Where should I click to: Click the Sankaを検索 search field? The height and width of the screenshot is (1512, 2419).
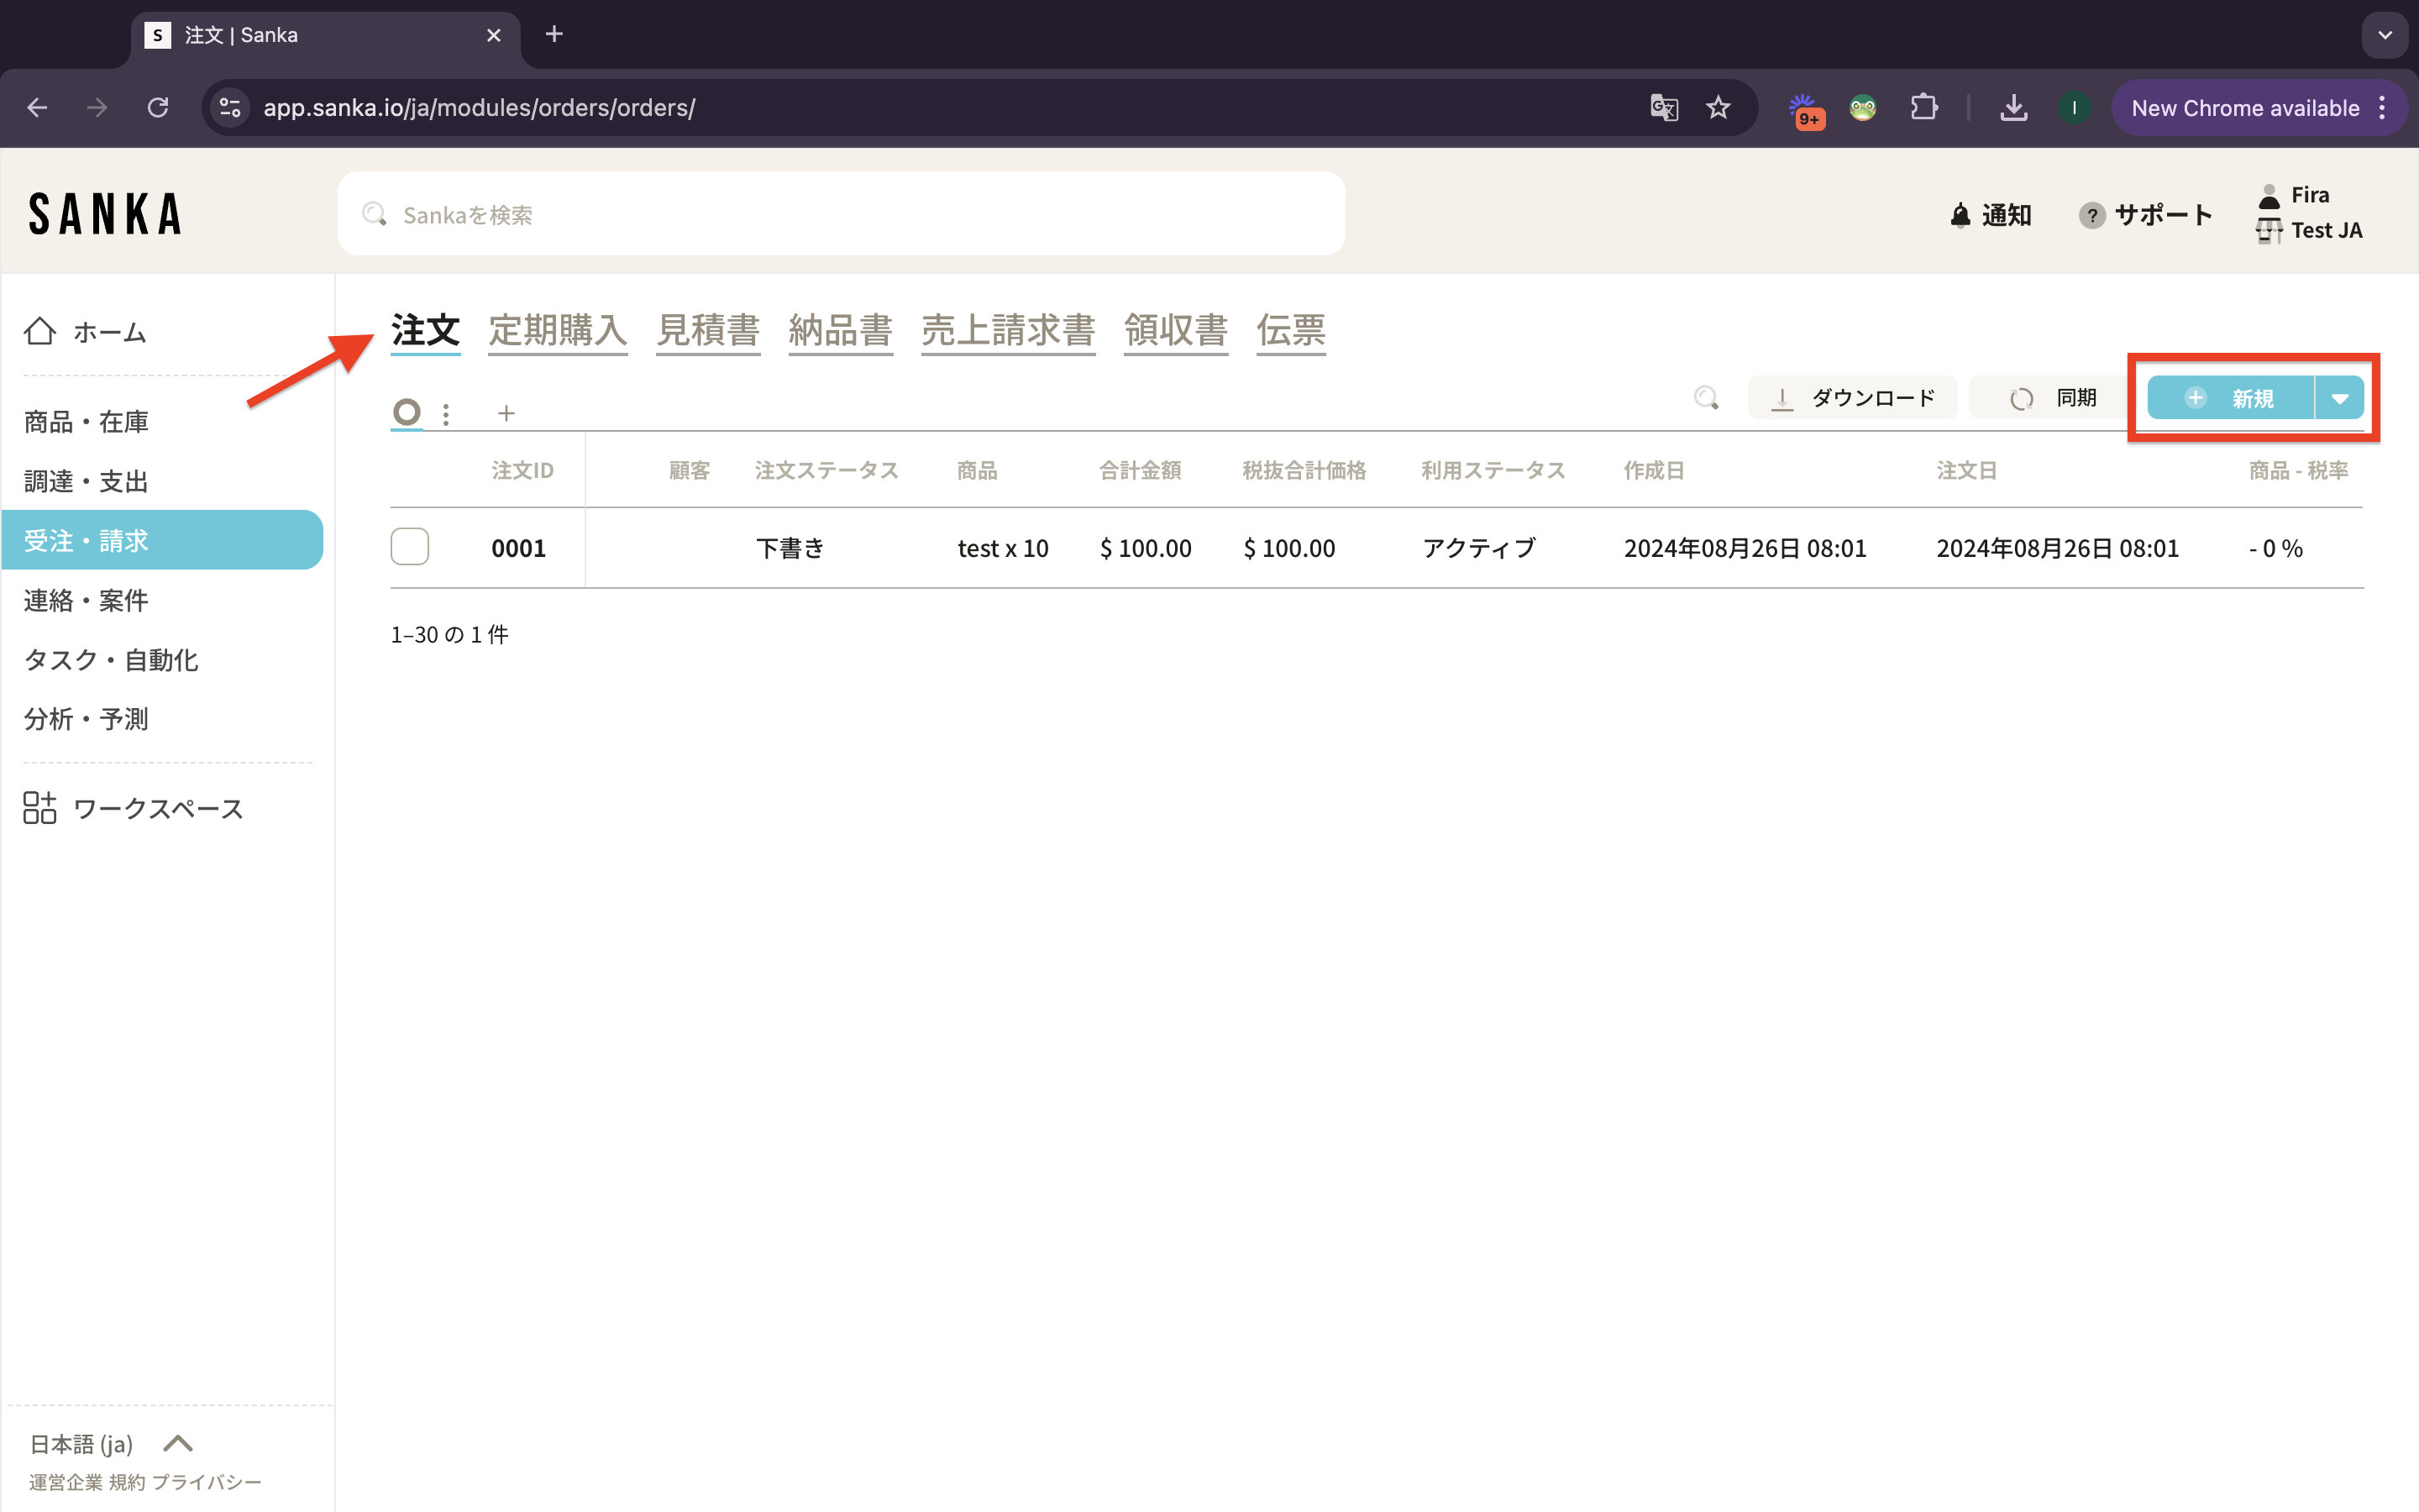(840, 214)
